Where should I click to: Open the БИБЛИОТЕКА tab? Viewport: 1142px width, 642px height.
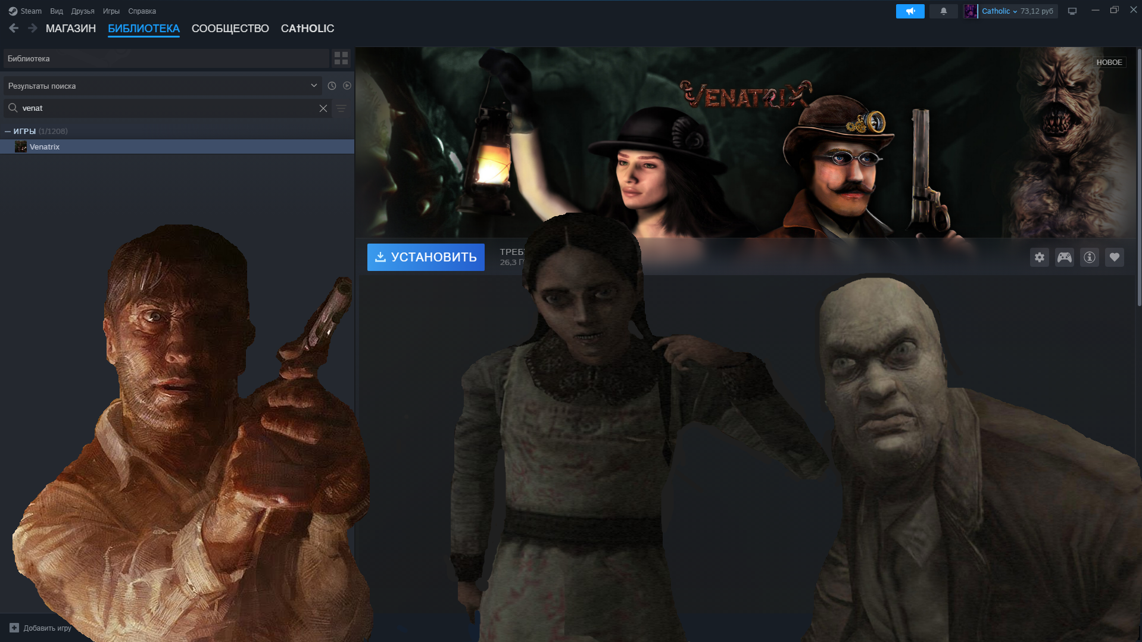click(143, 29)
